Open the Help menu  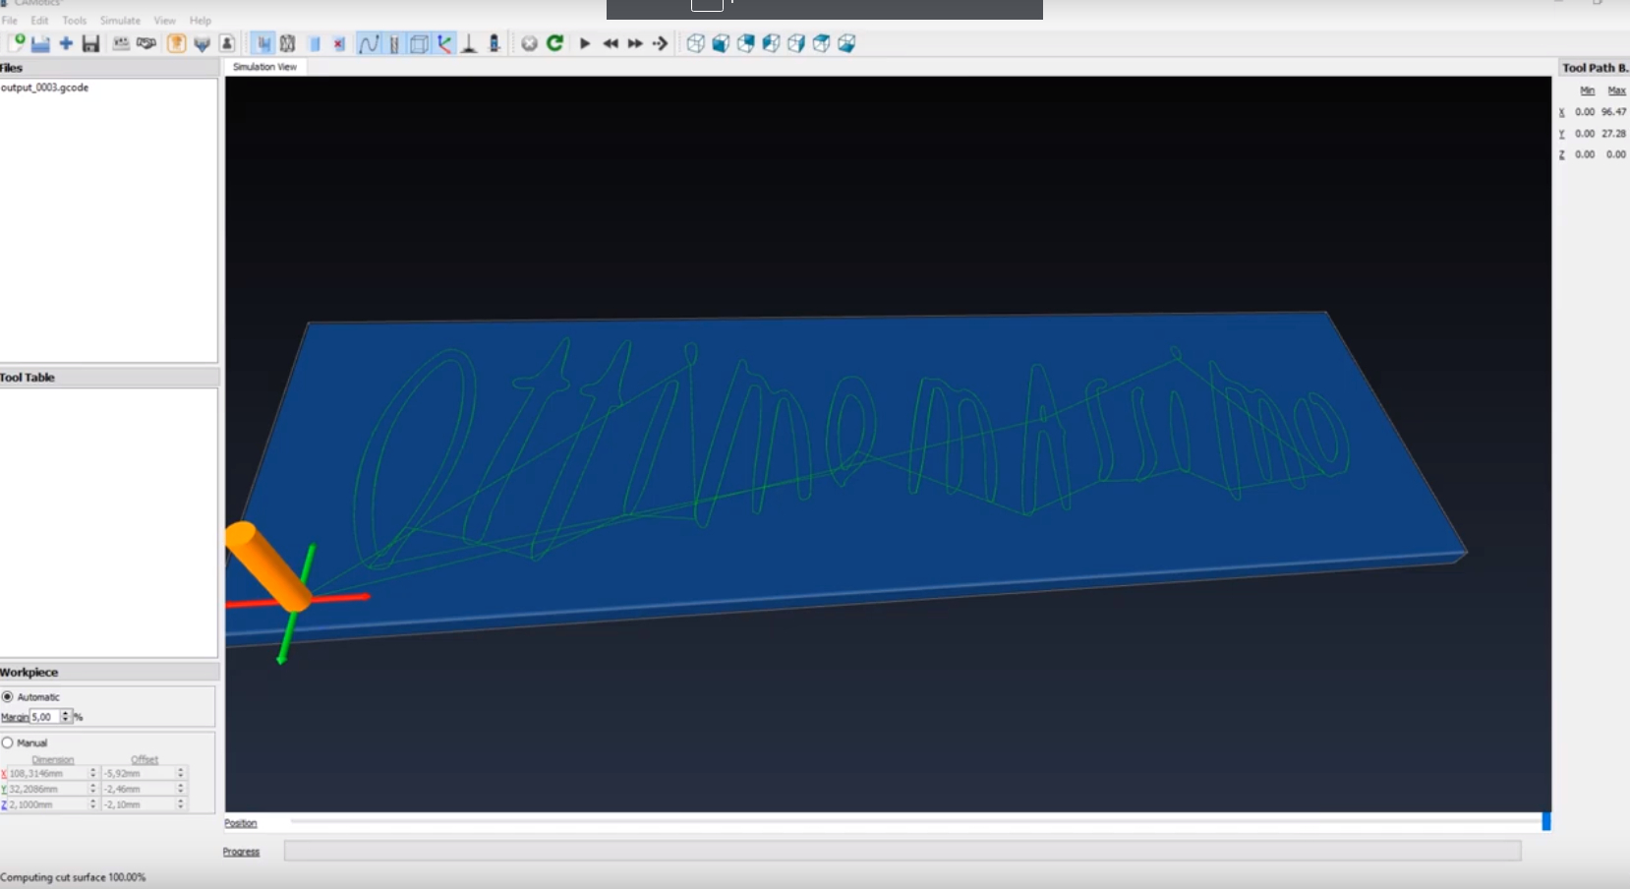[201, 21]
